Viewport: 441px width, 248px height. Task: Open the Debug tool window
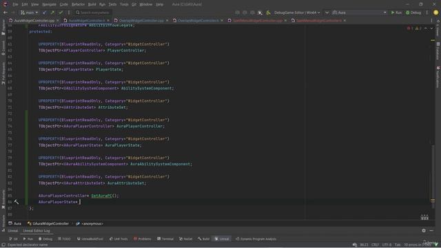[45, 239]
